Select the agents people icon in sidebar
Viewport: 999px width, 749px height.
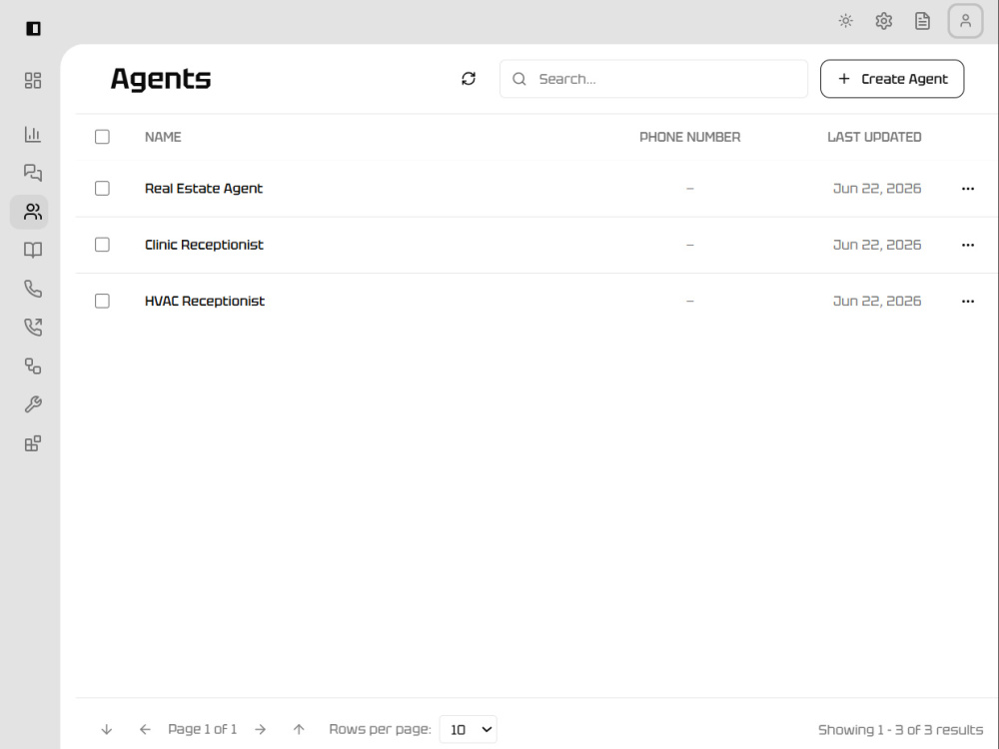click(33, 212)
